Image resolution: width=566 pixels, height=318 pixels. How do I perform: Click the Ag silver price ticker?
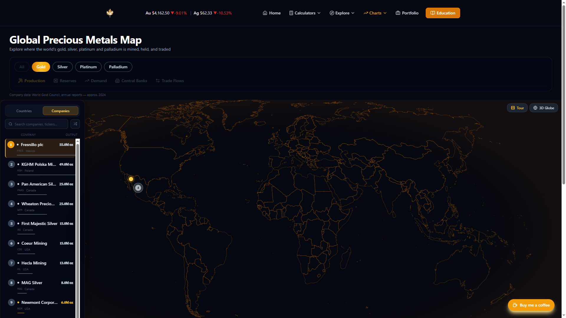[213, 13]
